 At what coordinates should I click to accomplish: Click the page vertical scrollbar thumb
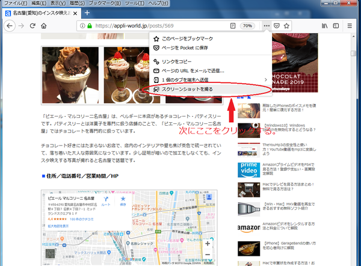pyautogui.click(x=353, y=54)
